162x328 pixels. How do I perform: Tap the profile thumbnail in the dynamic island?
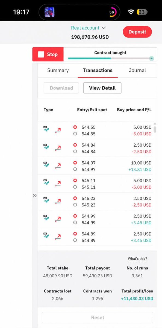[49, 12]
